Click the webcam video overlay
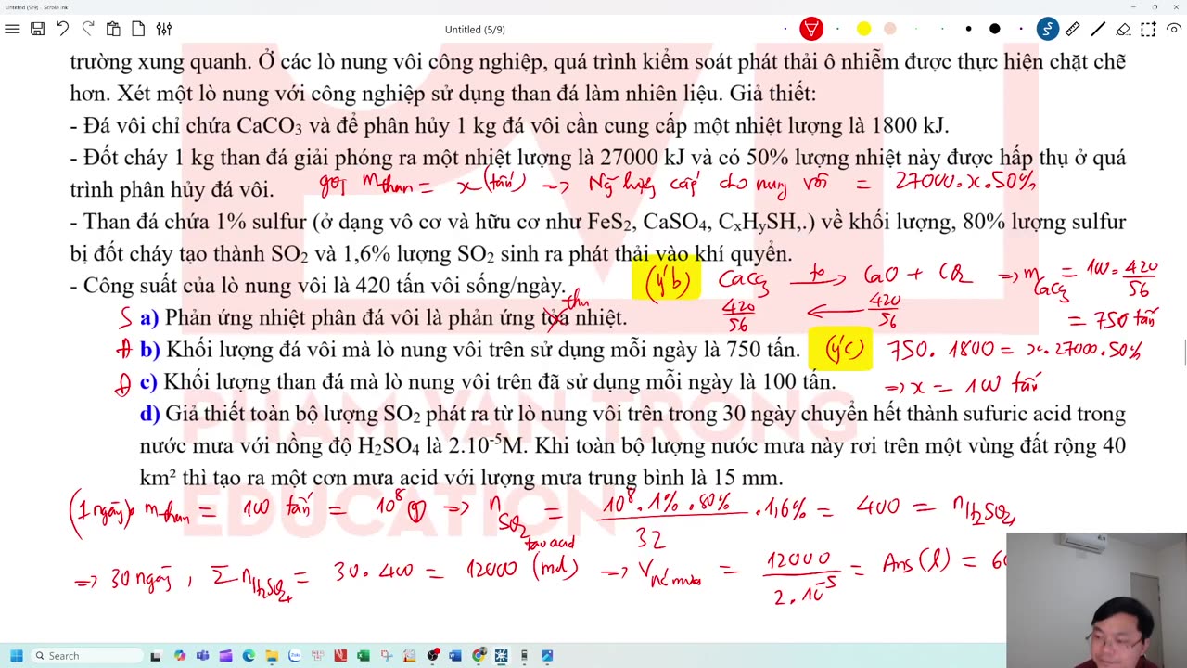The height and width of the screenshot is (668, 1187). [x=1096, y=600]
